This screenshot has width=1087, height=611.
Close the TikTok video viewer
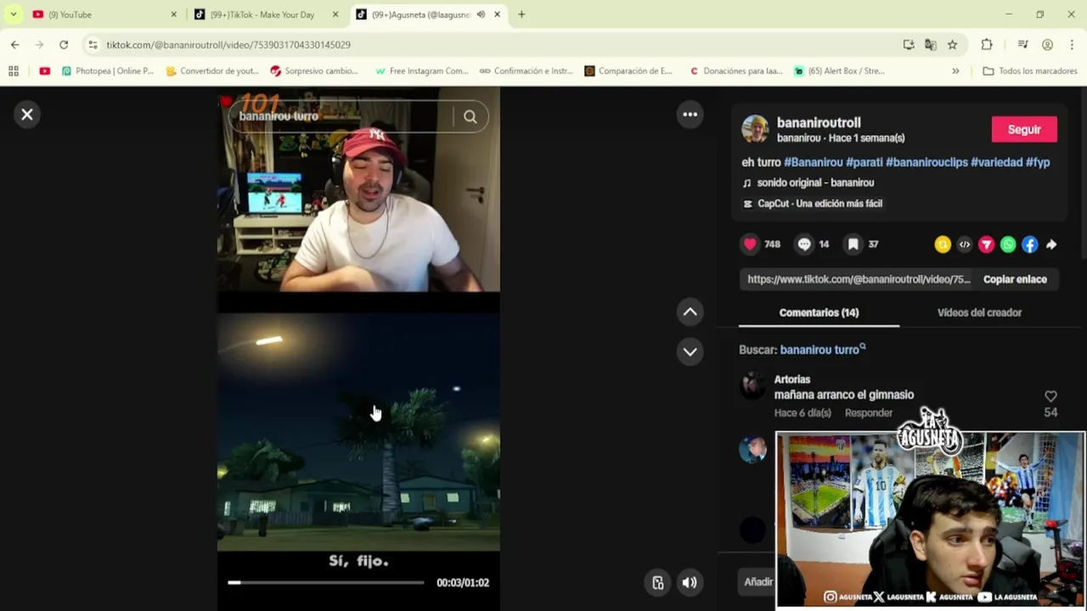tap(27, 115)
